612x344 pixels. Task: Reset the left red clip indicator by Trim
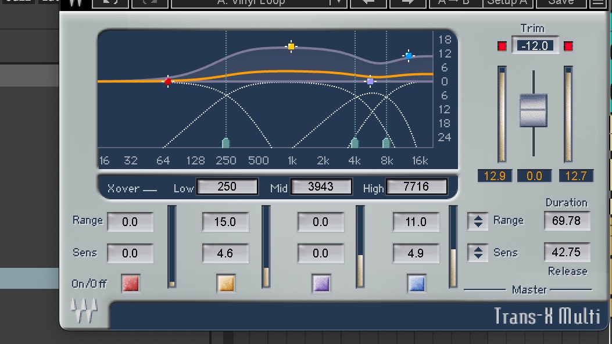click(x=502, y=46)
